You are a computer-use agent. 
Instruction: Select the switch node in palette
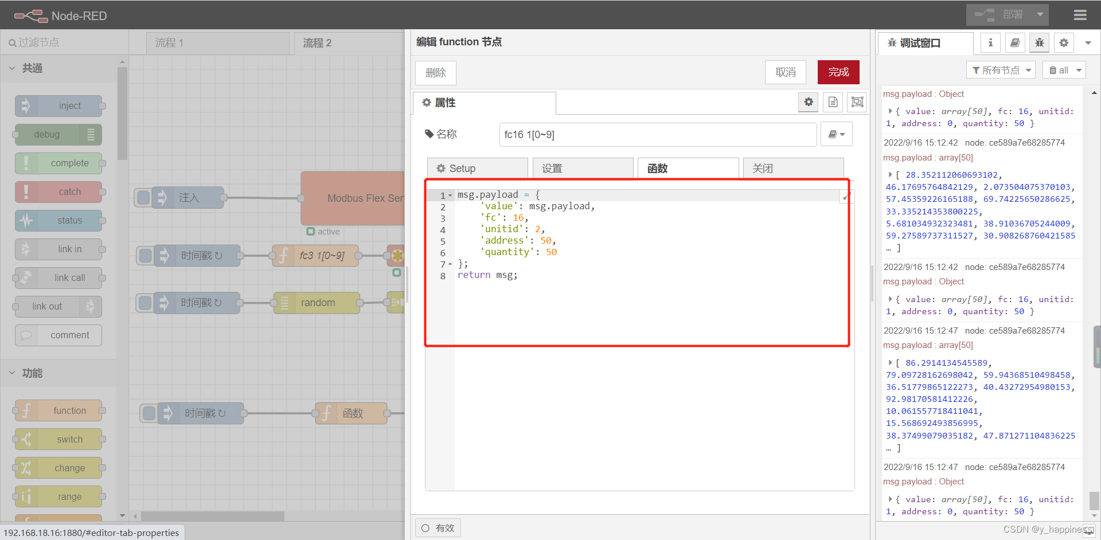point(58,439)
